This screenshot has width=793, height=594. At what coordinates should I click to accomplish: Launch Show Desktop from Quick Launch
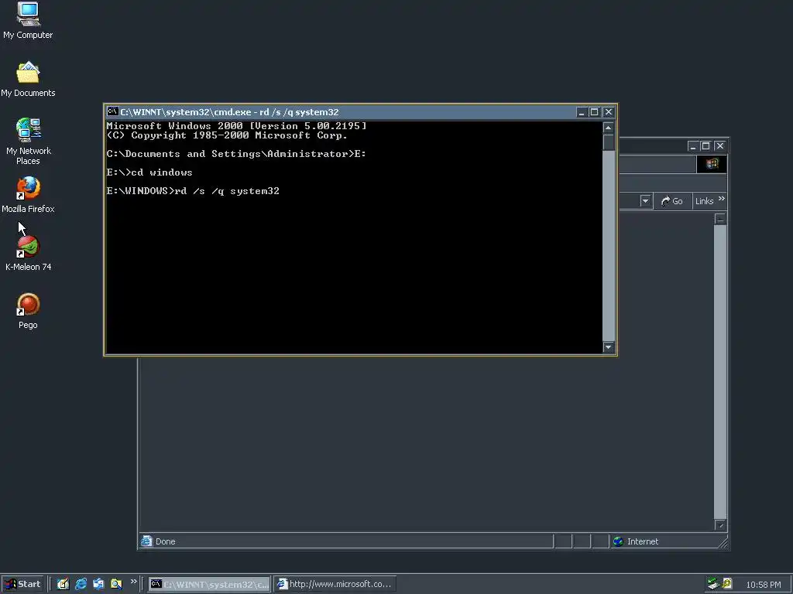63,584
